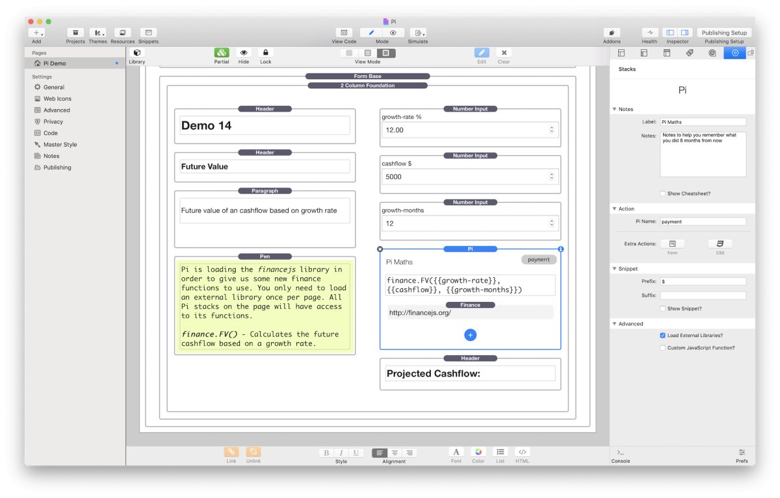
Task: Open the Addons icon
Action: pyautogui.click(x=612, y=32)
